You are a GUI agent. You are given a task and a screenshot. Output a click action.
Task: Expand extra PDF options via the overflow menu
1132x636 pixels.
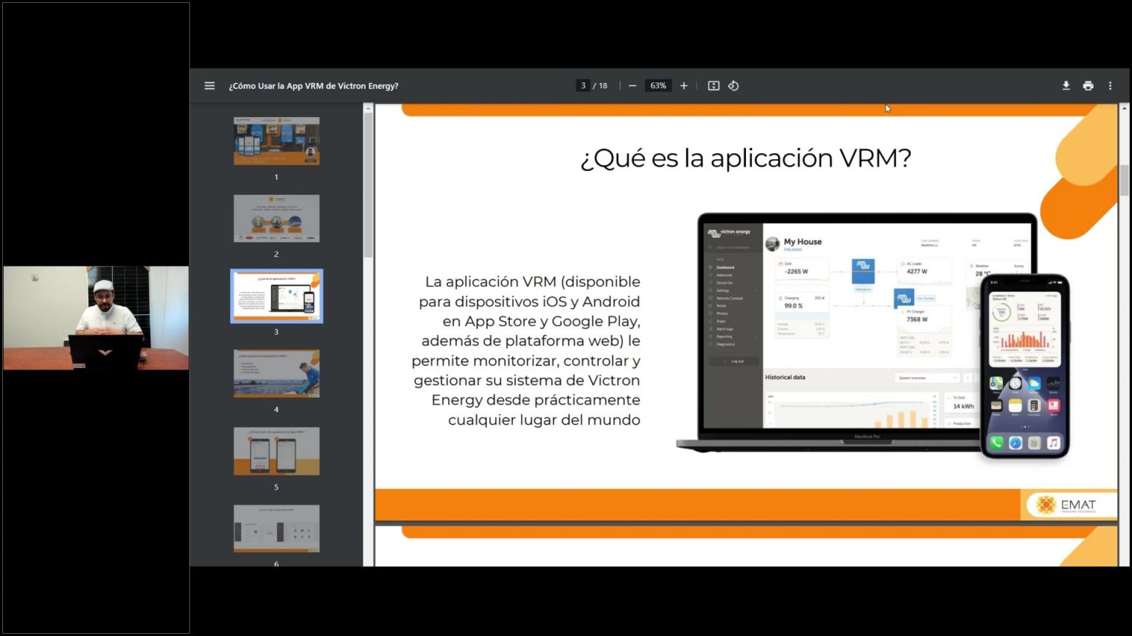pos(1111,85)
